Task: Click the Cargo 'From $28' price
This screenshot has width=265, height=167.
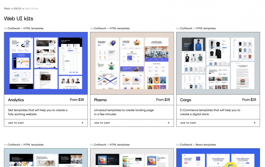Action: point(249,100)
